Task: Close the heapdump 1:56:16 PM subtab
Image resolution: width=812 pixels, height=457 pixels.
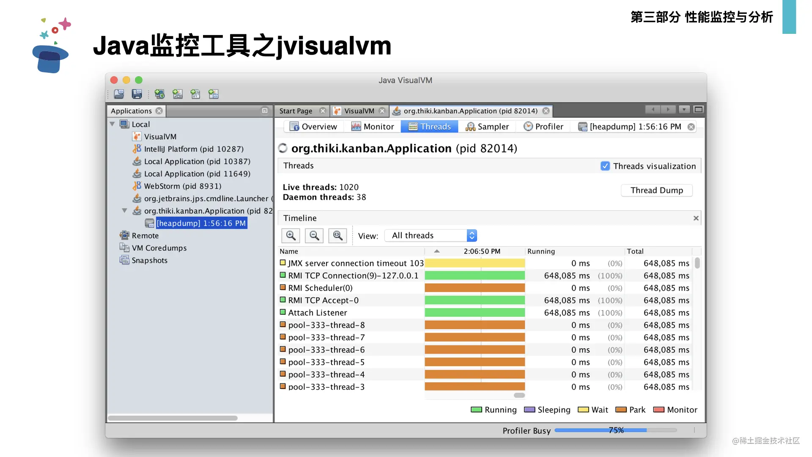Action: (x=691, y=127)
